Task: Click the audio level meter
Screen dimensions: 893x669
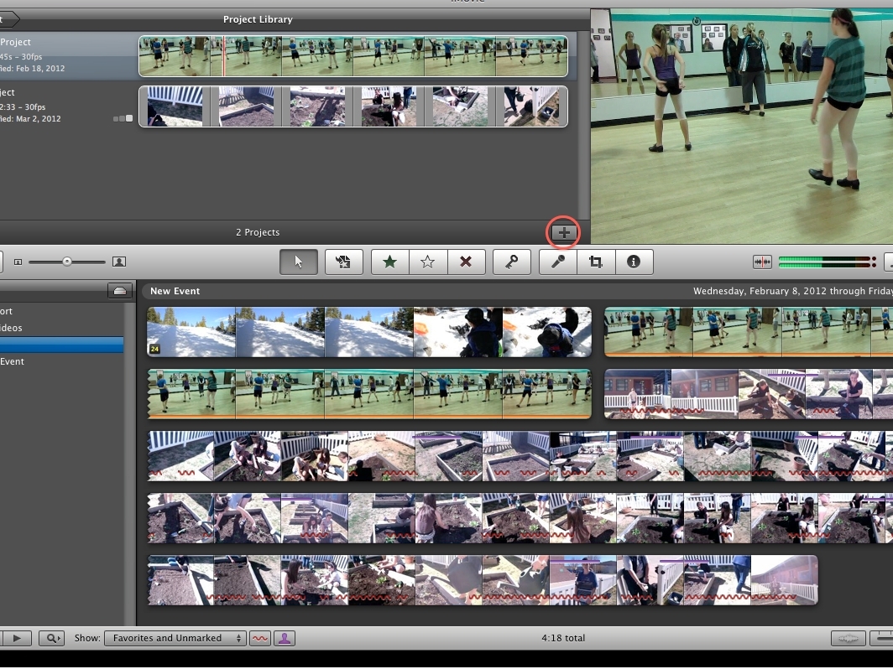Action: click(x=827, y=262)
